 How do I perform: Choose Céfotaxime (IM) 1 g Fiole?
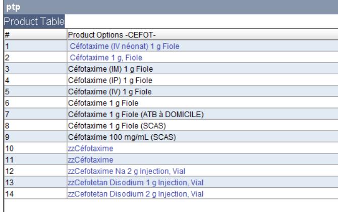pos(110,69)
